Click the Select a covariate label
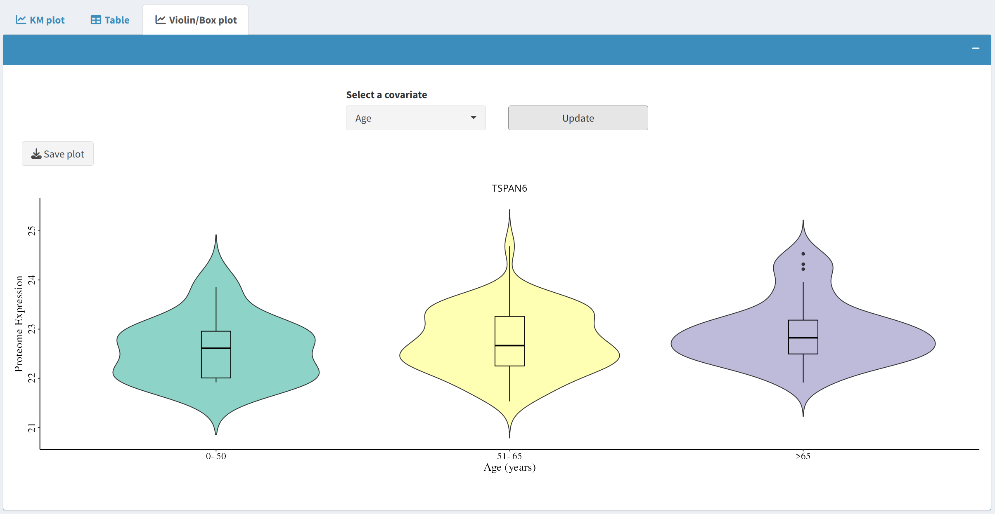995x514 pixels. click(x=386, y=95)
